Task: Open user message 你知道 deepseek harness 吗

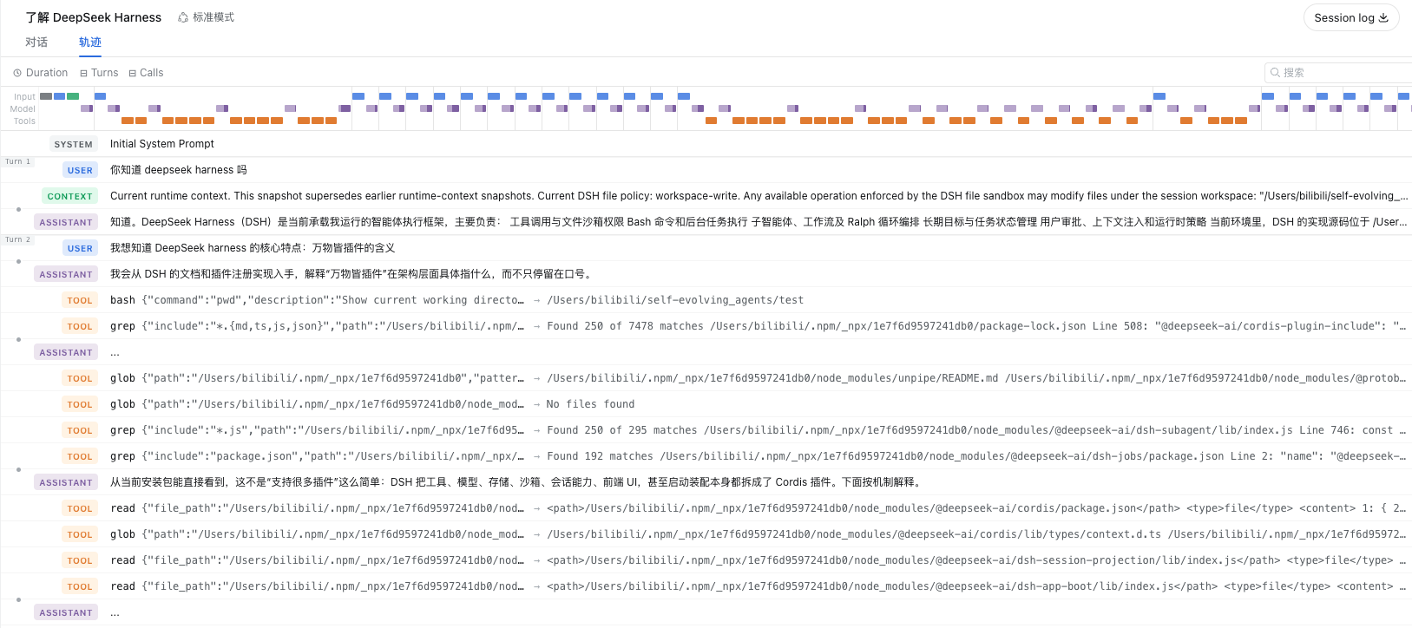Action: pyautogui.click(x=706, y=170)
